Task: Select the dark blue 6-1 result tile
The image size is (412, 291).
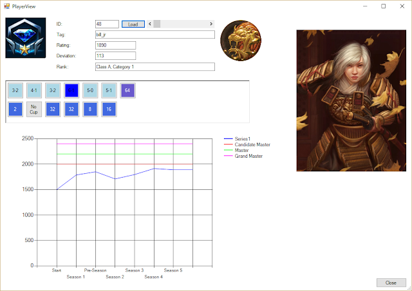Action: coord(71,90)
